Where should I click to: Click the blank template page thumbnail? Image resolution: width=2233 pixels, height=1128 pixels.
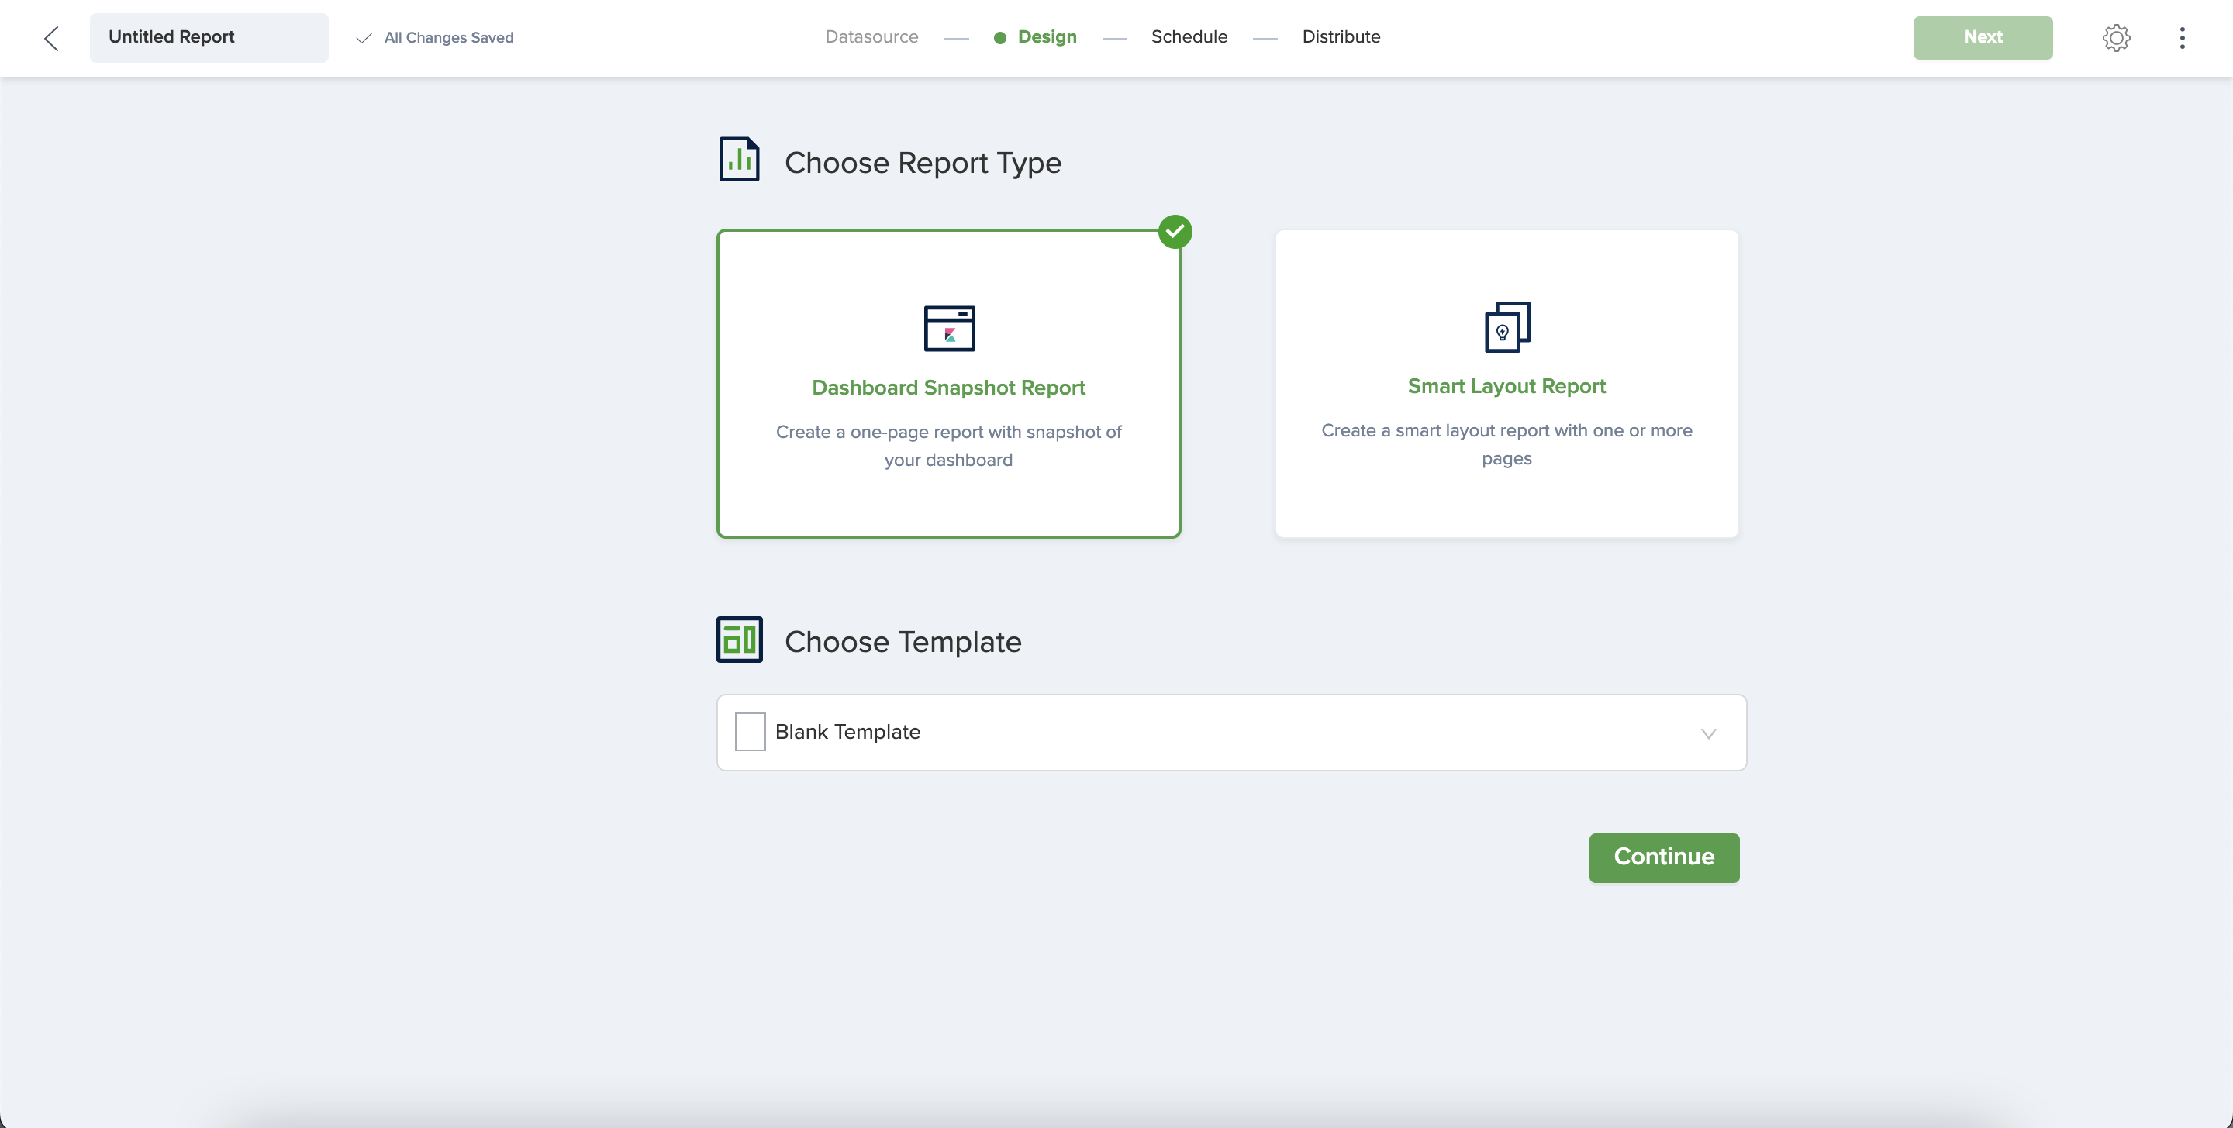[750, 732]
